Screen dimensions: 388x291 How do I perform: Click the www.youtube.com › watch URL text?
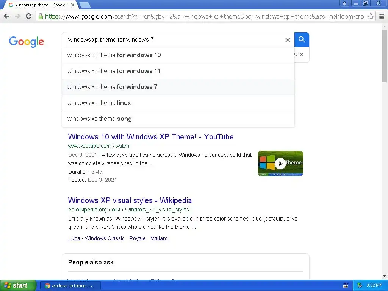tap(99, 146)
